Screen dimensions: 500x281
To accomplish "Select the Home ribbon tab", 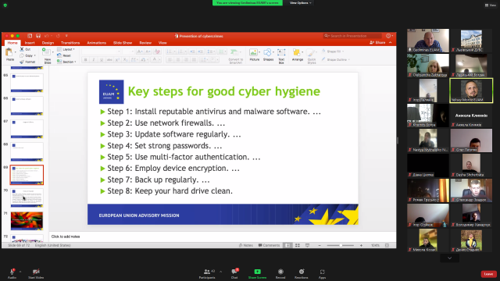I will 12,43.
